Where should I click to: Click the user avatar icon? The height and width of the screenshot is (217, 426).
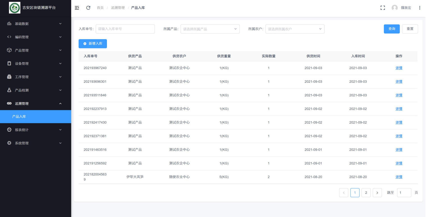[x=395, y=8]
